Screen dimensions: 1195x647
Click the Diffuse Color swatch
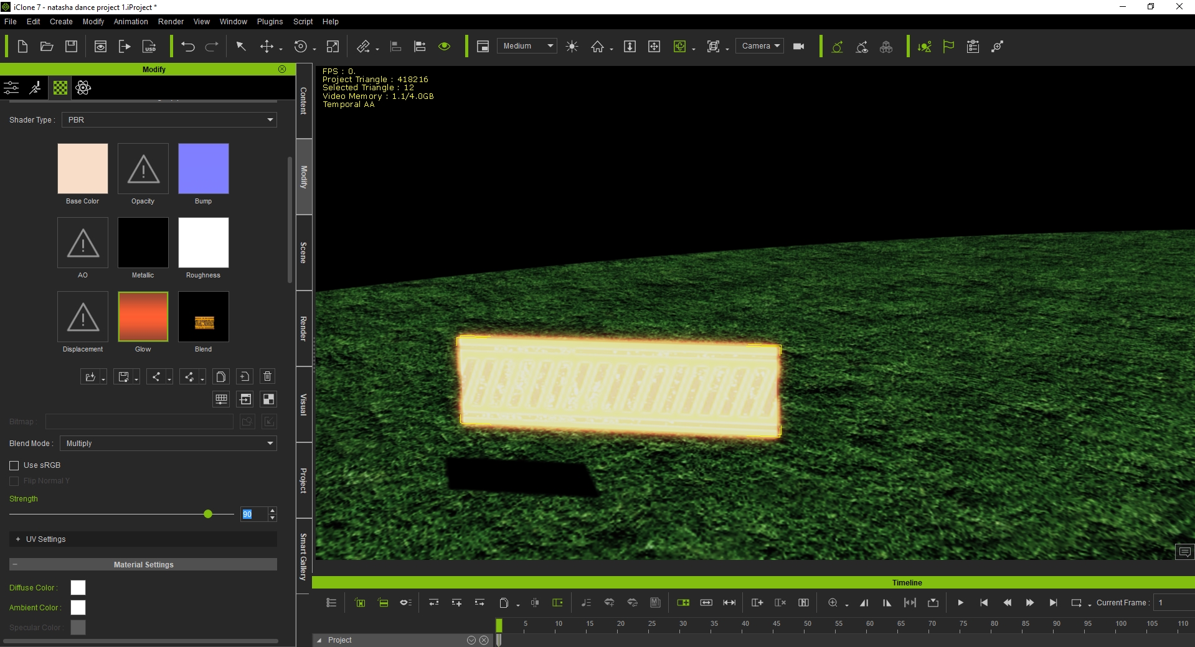(x=78, y=588)
